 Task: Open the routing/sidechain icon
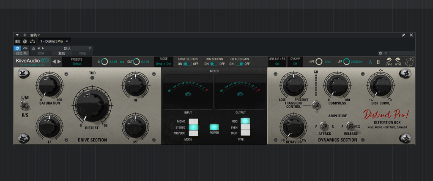32,41
